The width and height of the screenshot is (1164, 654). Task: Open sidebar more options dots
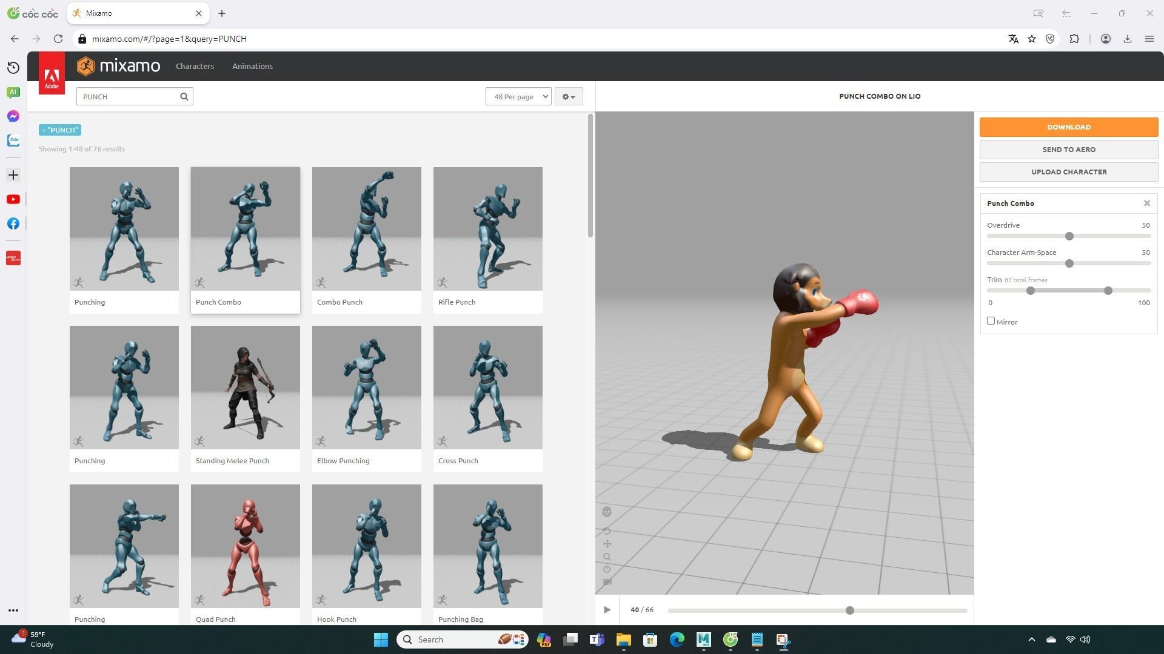13,610
